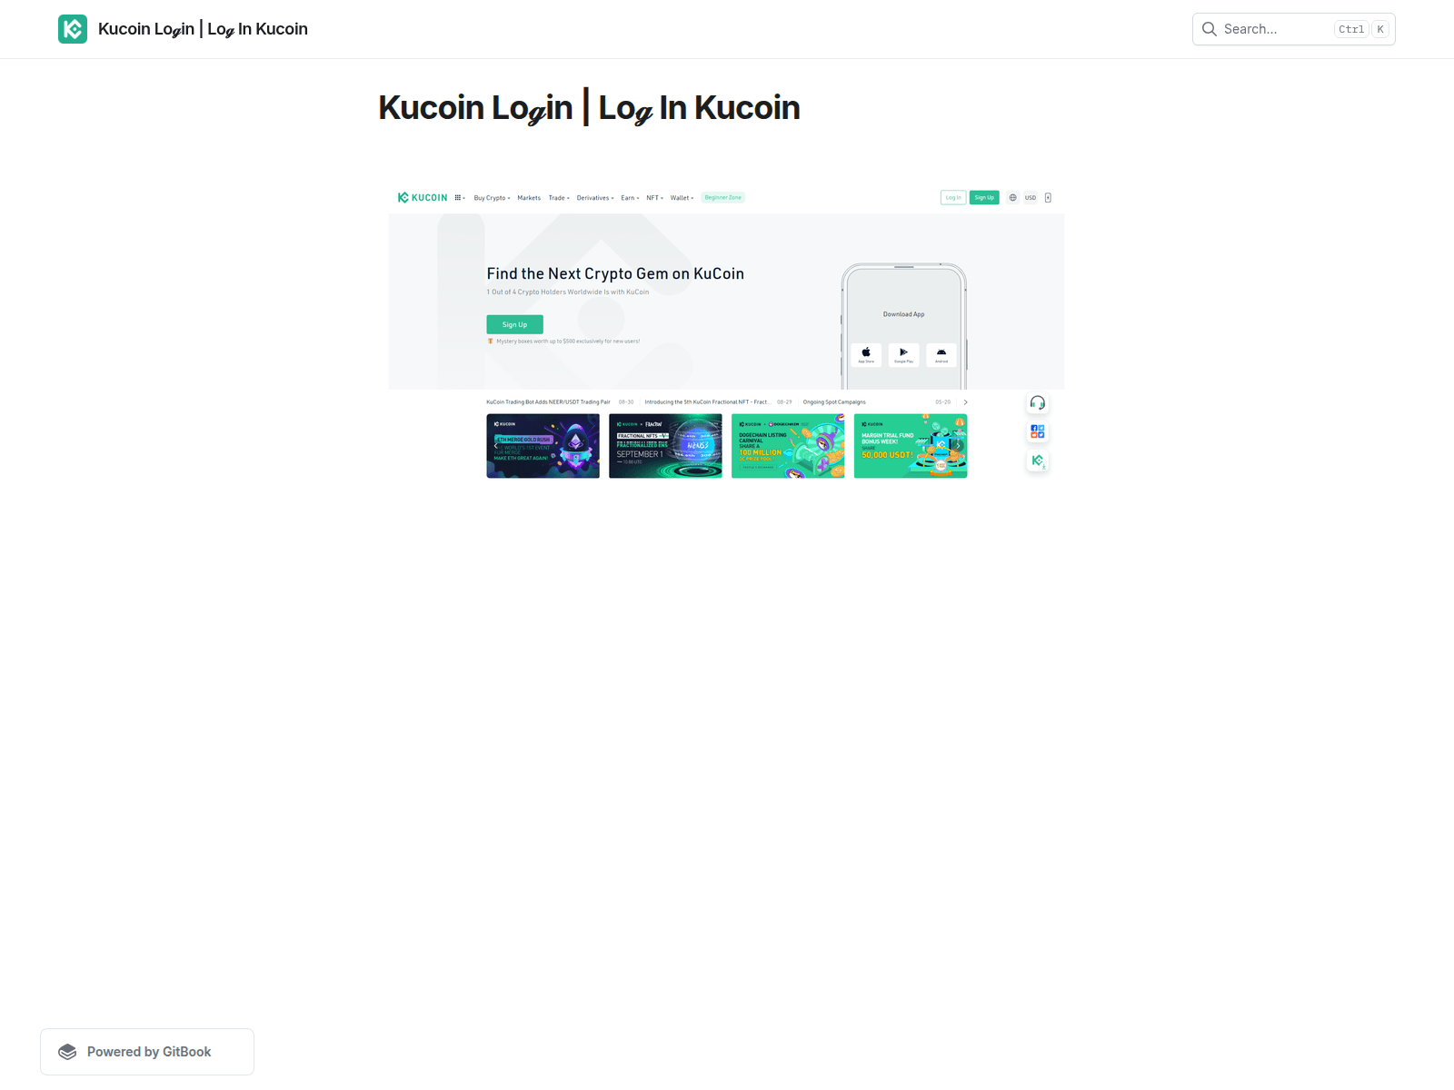Open the 5th KuCoin Fractional NFT announcement
The height and width of the screenshot is (1090, 1454).
[x=707, y=401]
